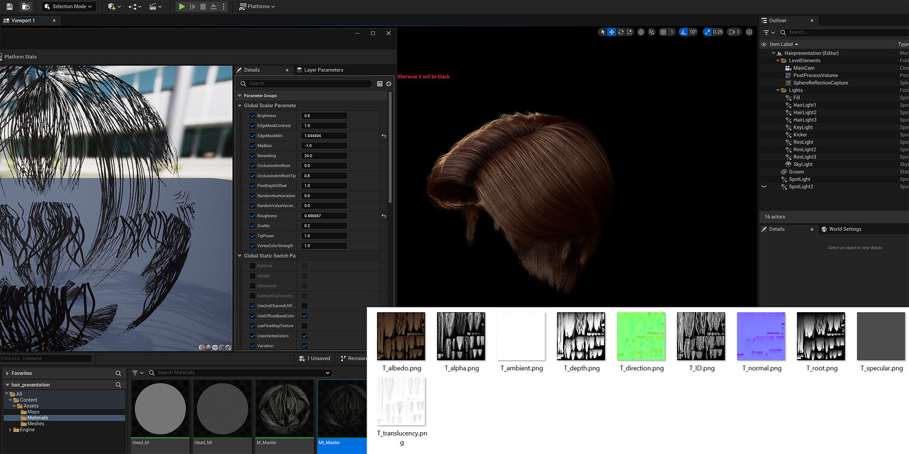Click the Scatter value field
This screenshot has height=454, width=909.
click(324, 226)
